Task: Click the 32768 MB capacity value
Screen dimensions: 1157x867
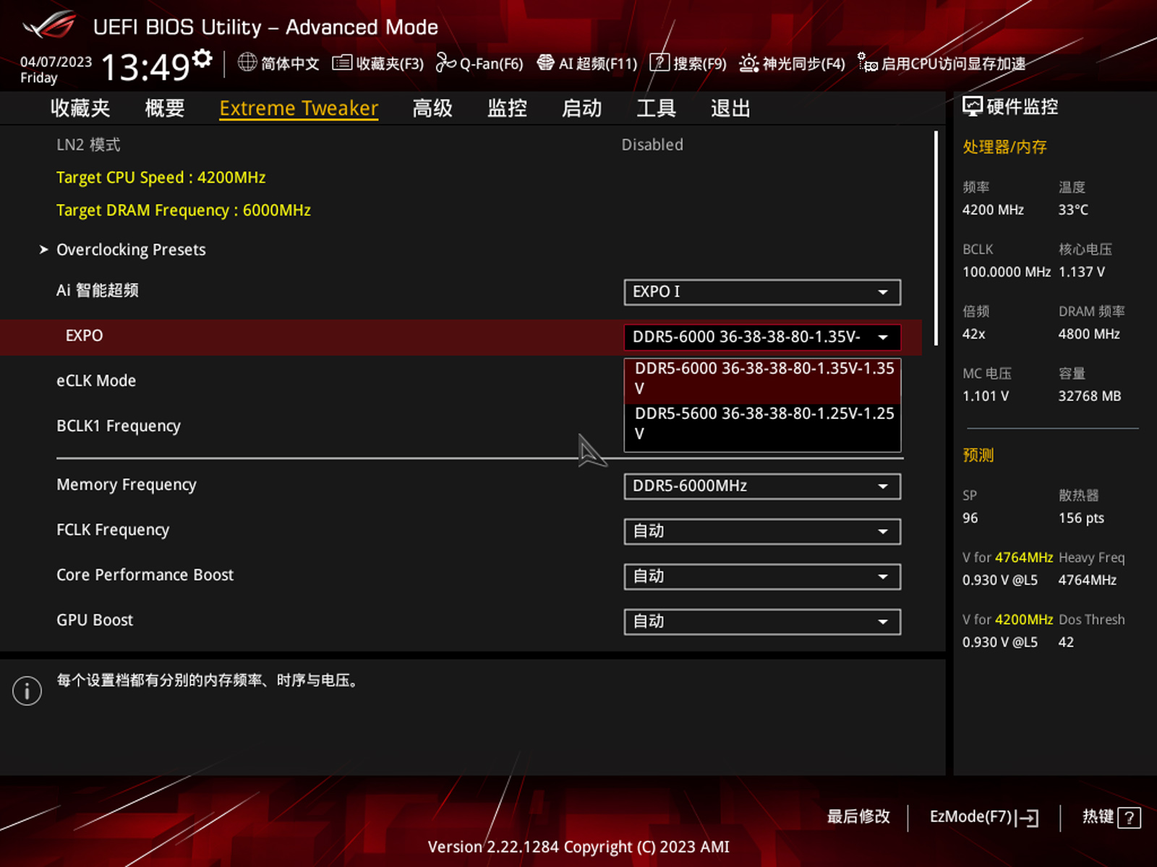Action: (x=1090, y=397)
